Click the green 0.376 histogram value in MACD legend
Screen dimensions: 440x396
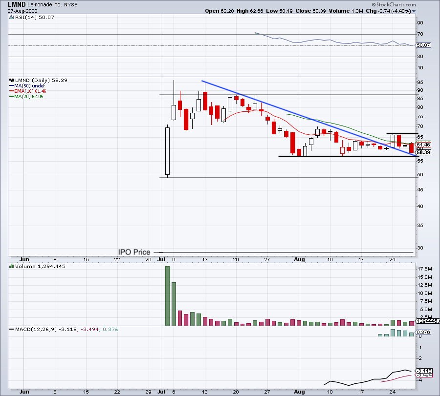(110, 329)
